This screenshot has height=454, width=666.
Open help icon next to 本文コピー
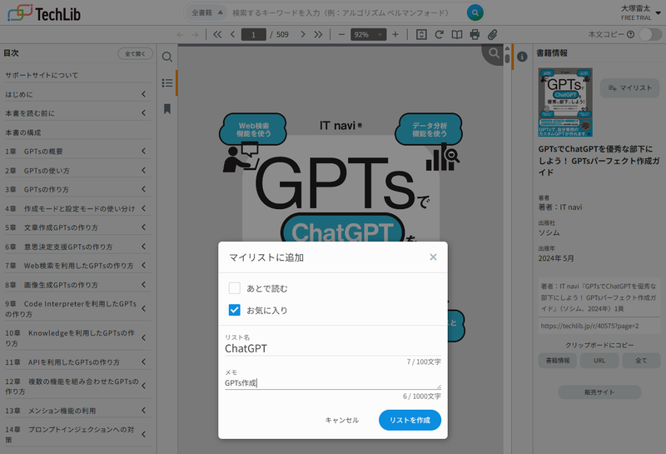tap(631, 34)
